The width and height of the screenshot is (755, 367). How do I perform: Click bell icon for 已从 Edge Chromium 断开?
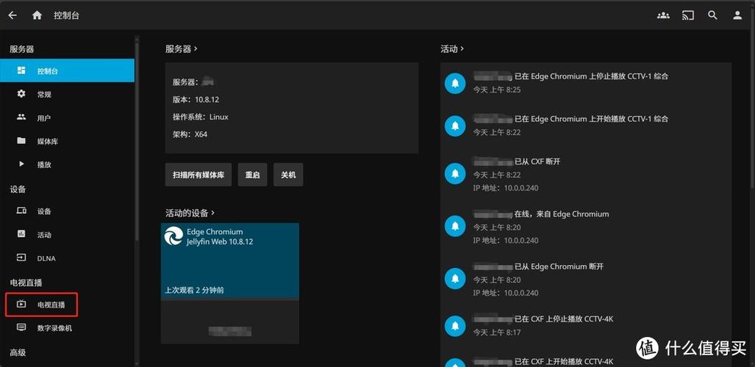pyautogui.click(x=455, y=278)
